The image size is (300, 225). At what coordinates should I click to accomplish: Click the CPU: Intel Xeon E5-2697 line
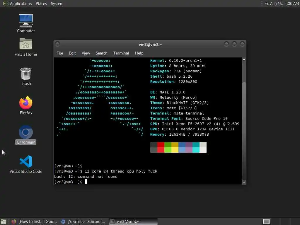(x=195, y=124)
